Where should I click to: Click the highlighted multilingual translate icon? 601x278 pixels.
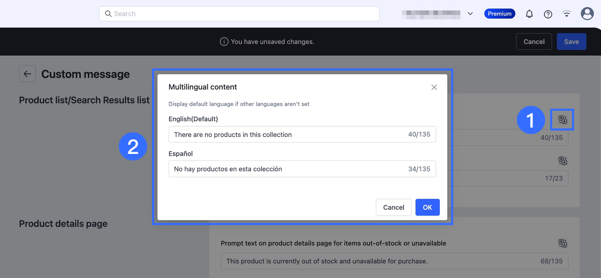click(x=562, y=120)
